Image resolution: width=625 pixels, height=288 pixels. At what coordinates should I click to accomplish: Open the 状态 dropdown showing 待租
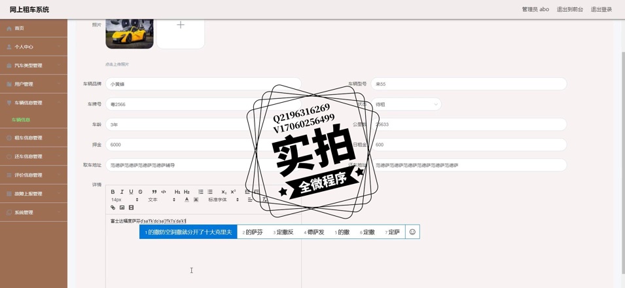pos(406,104)
